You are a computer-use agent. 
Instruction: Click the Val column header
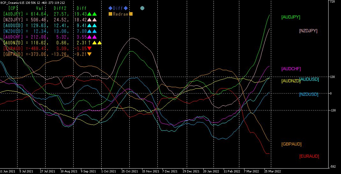click(40, 8)
